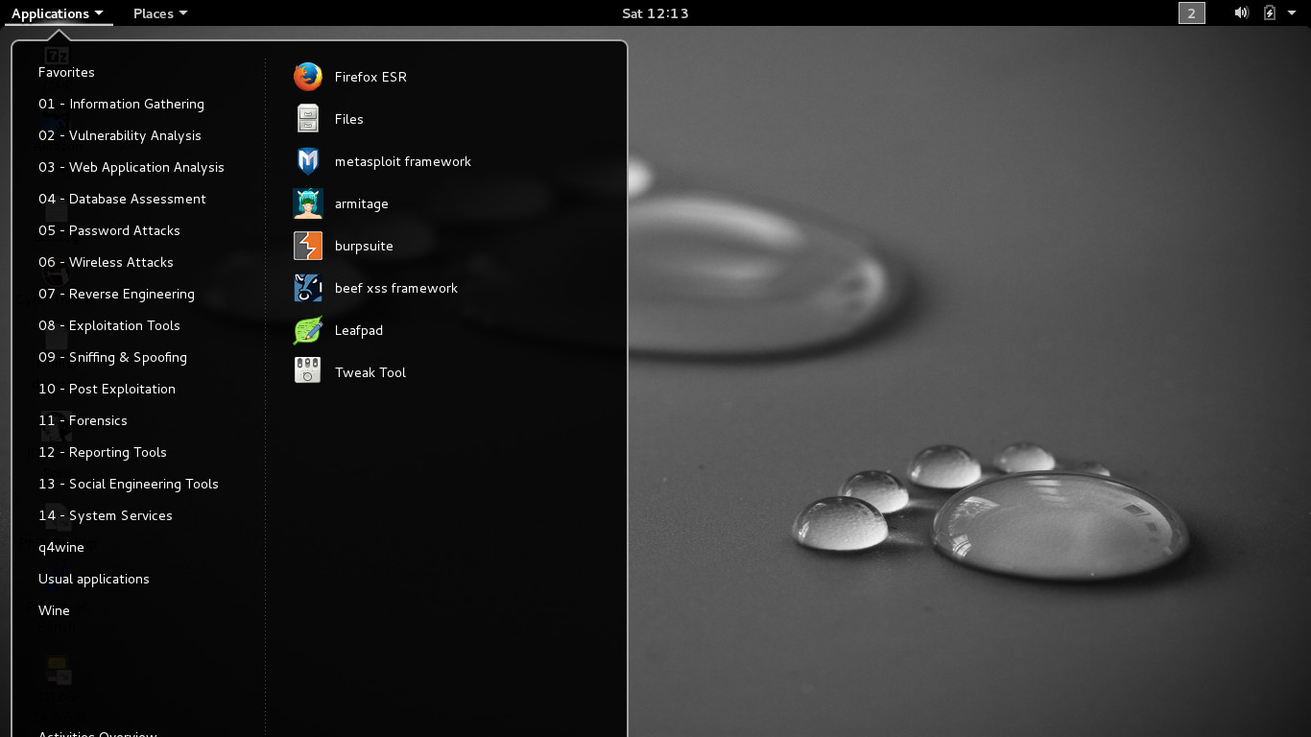Select the 11 - Forensics category
This screenshot has height=737, width=1311.
point(83,420)
